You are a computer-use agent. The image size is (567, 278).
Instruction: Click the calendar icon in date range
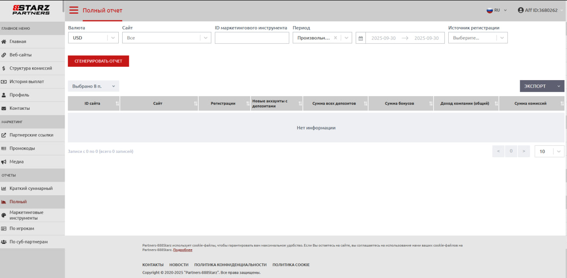point(361,38)
